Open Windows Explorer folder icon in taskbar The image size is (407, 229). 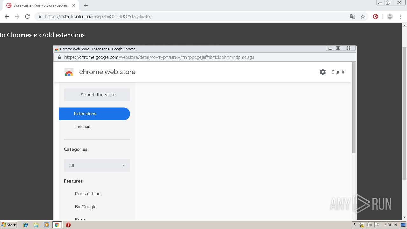point(36,225)
